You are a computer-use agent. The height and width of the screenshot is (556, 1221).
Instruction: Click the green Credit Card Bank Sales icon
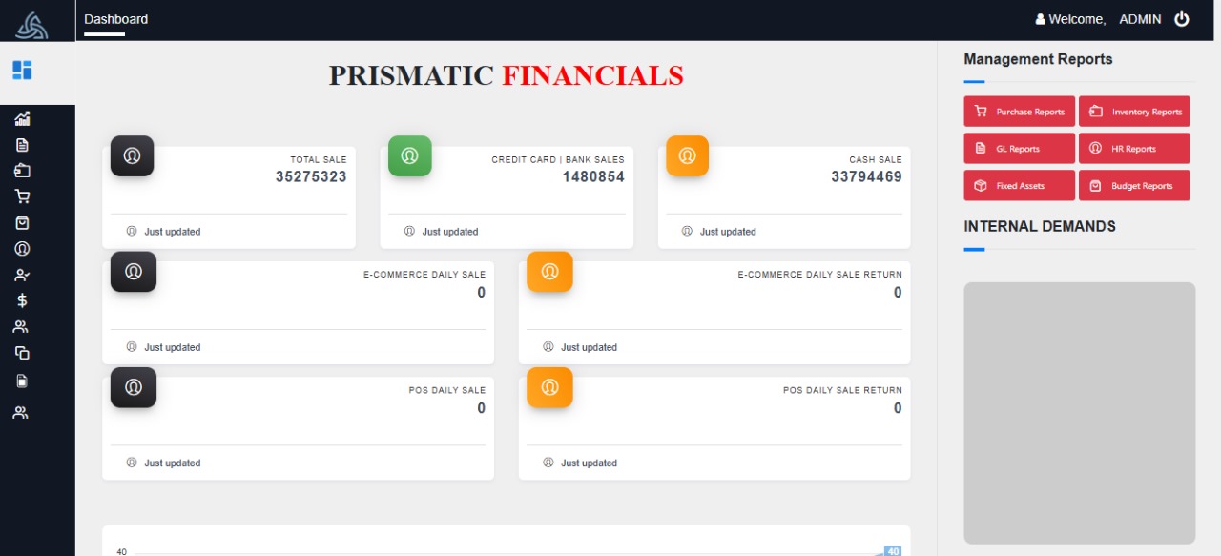click(x=410, y=155)
